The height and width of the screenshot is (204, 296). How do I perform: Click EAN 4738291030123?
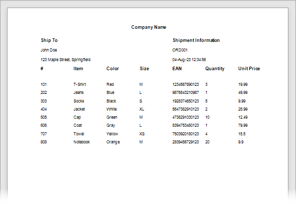pos(186,117)
